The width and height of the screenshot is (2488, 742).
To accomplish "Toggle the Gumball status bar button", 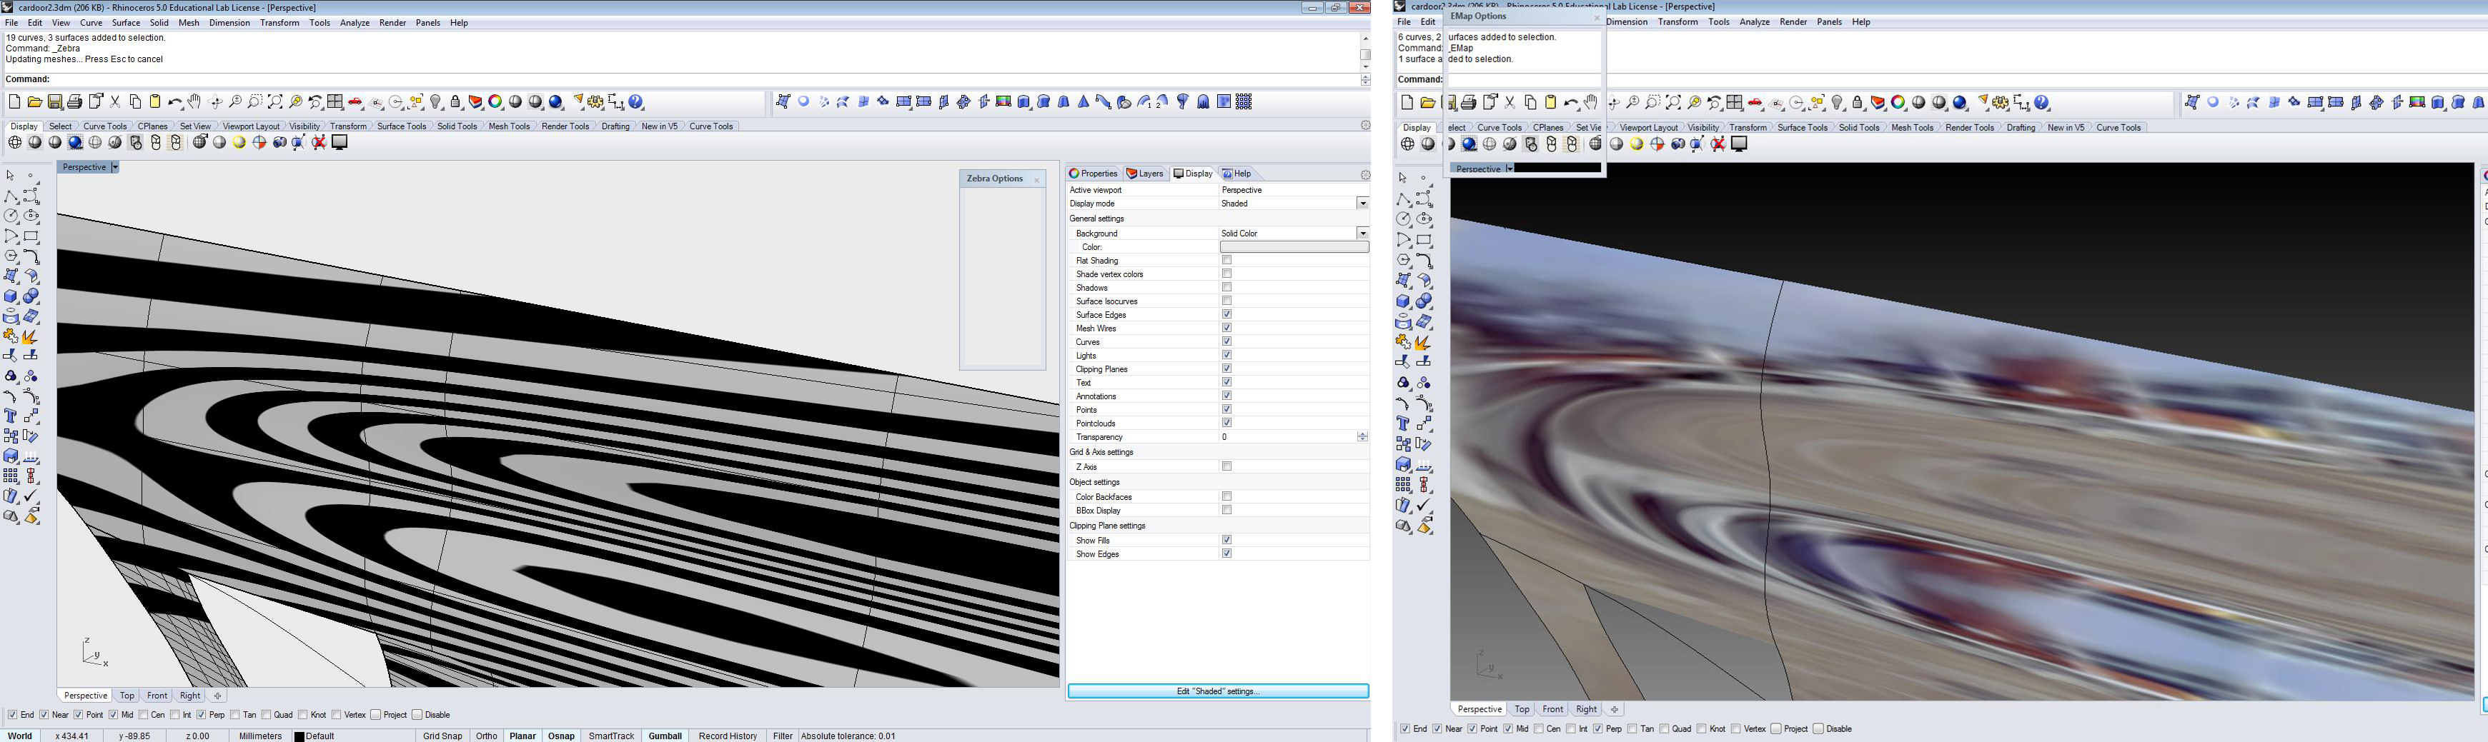I will click(x=665, y=736).
